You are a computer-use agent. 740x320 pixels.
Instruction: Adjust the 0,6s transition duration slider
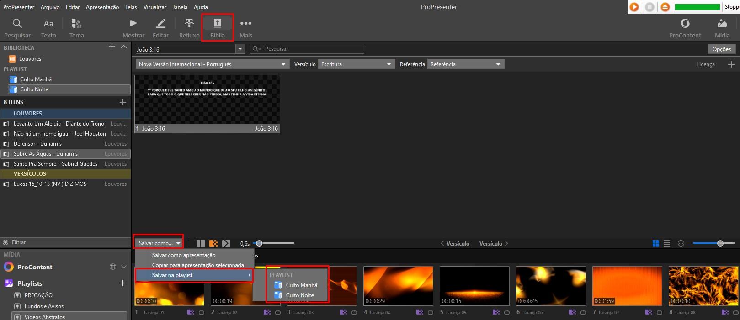[x=275, y=243]
